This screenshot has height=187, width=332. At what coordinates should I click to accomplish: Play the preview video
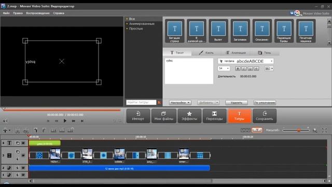coord(65,121)
